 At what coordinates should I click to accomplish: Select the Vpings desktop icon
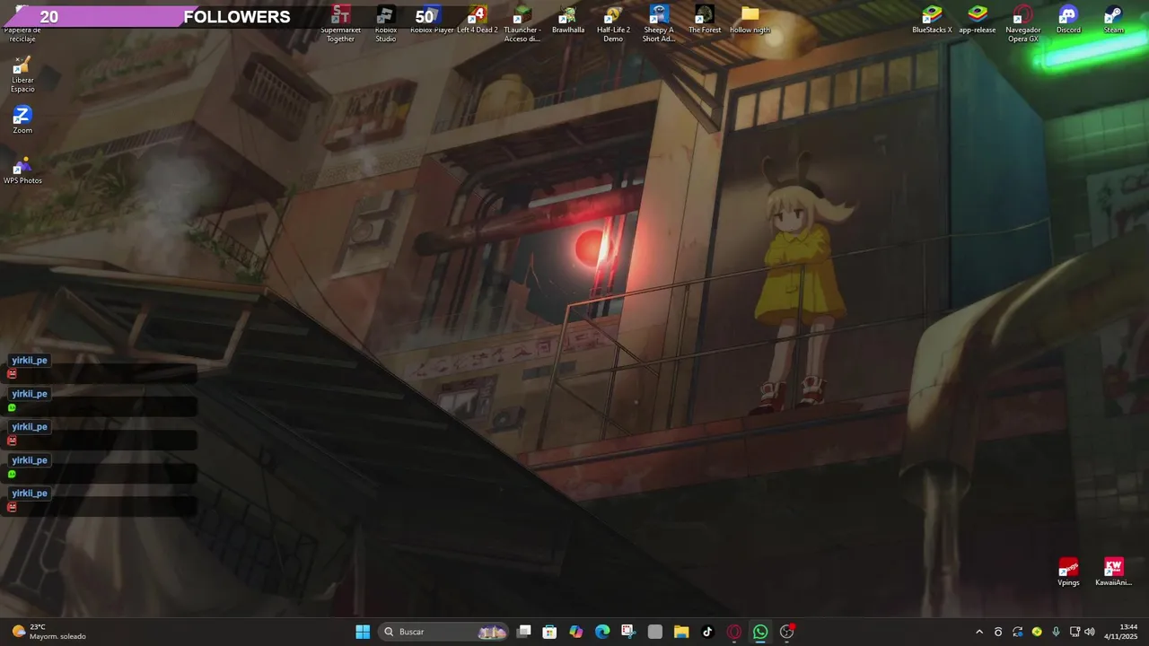click(x=1068, y=572)
